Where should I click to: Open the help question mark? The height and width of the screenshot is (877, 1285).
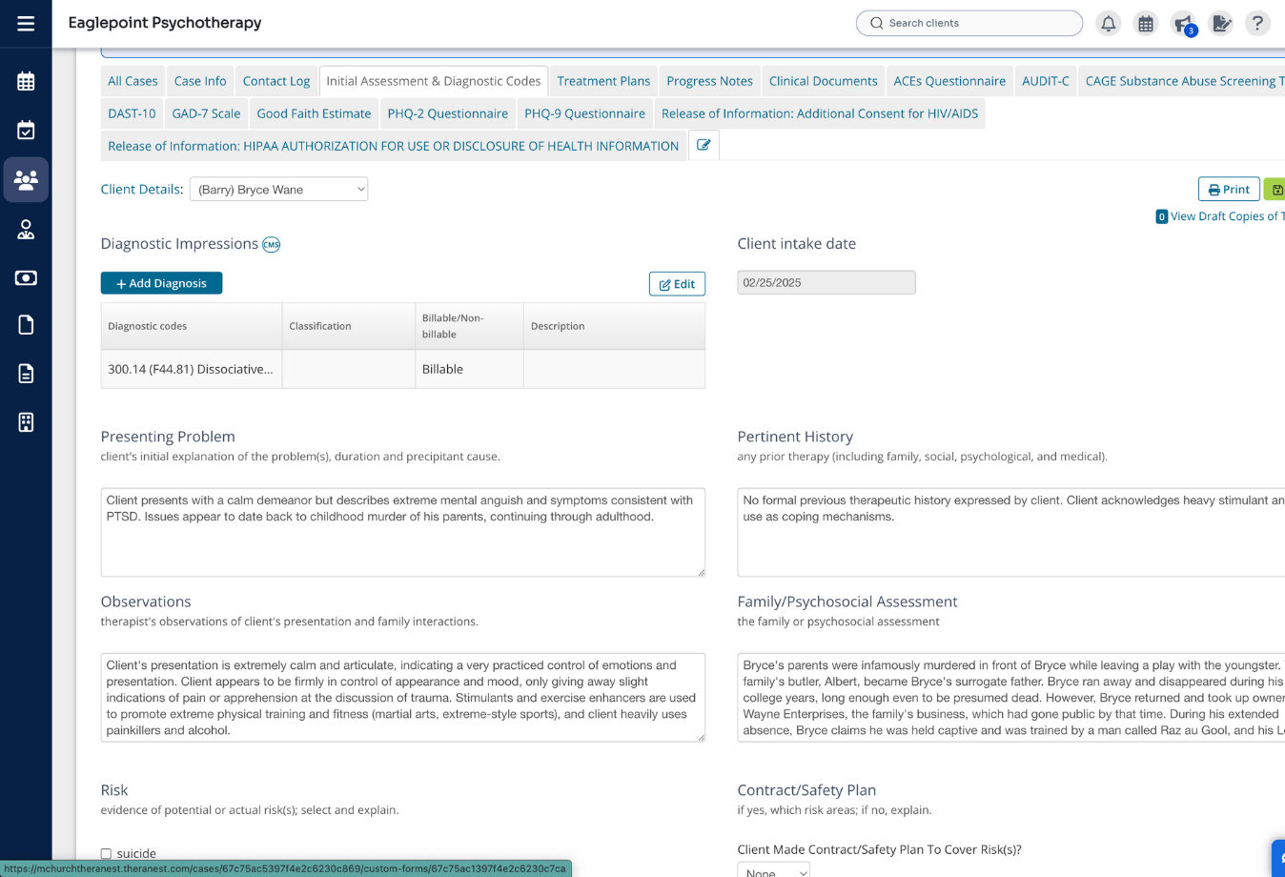click(x=1258, y=24)
